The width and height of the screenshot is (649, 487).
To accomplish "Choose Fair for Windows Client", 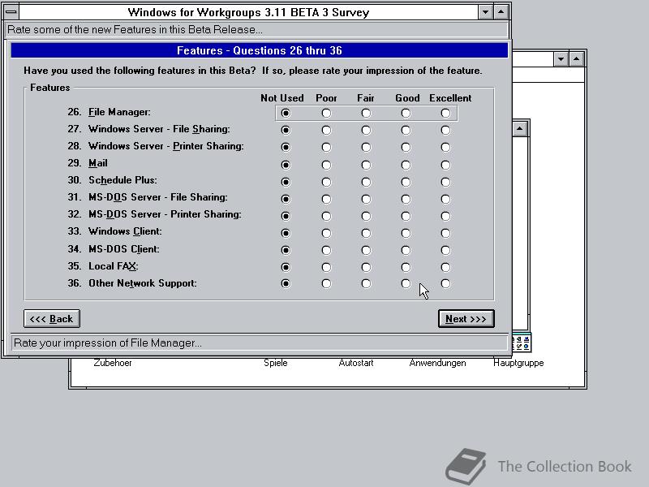I will tap(366, 233).
